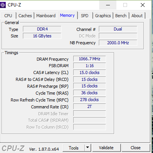Select the Memory tab
Screen dimensions: 153x153
pos(67,15)
